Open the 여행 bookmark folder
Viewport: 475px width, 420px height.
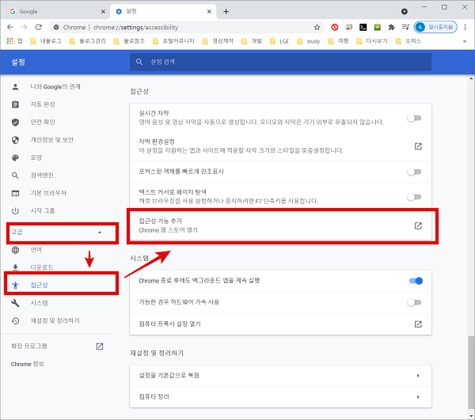point(339,41)
